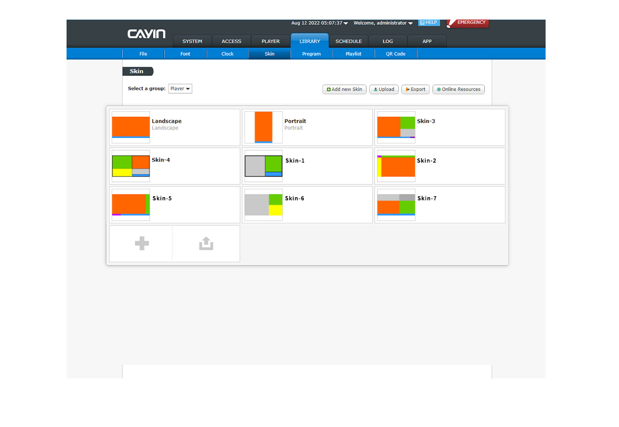Click the large upload tray icon
619x427 pixels.
[x=206, y=244]
